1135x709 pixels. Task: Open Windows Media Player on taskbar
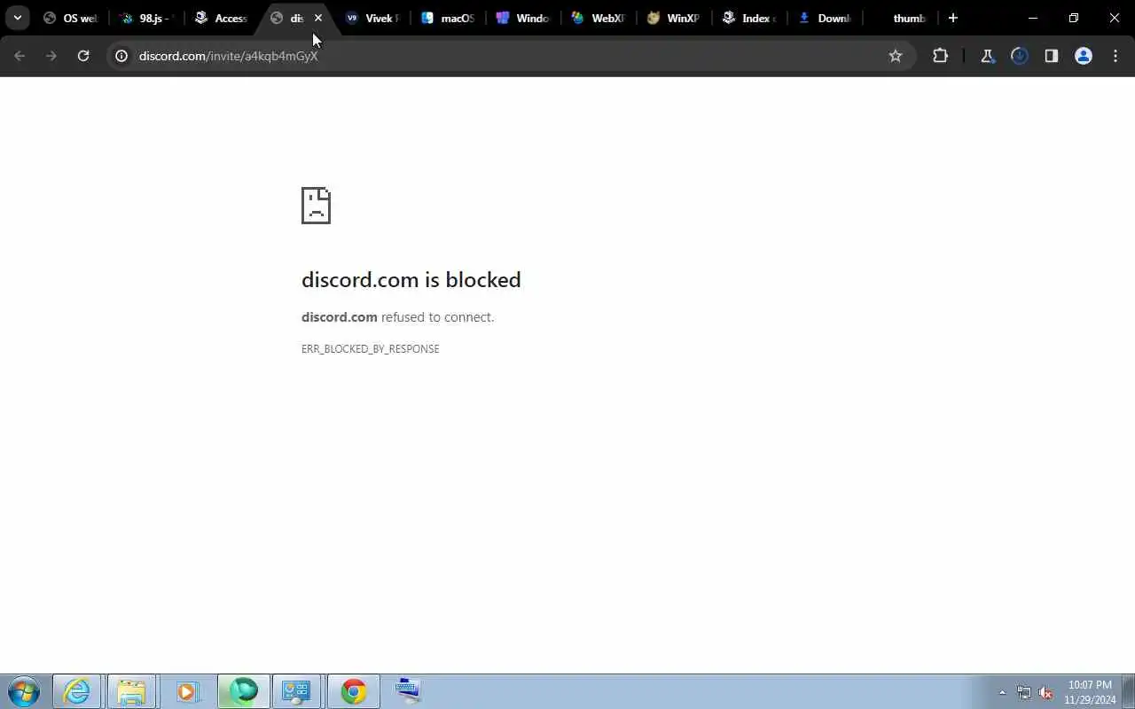[186, 691]
